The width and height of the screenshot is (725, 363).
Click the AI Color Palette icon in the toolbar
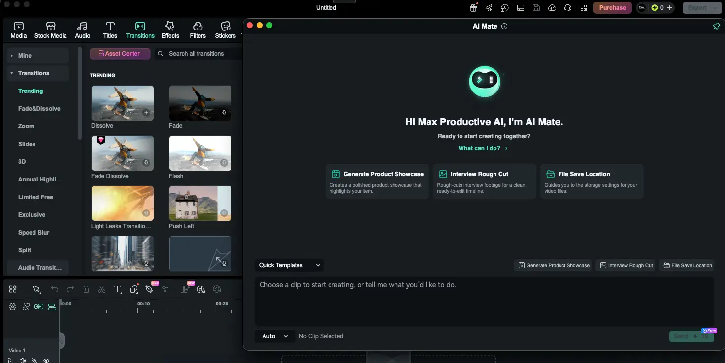click(216, 289)
